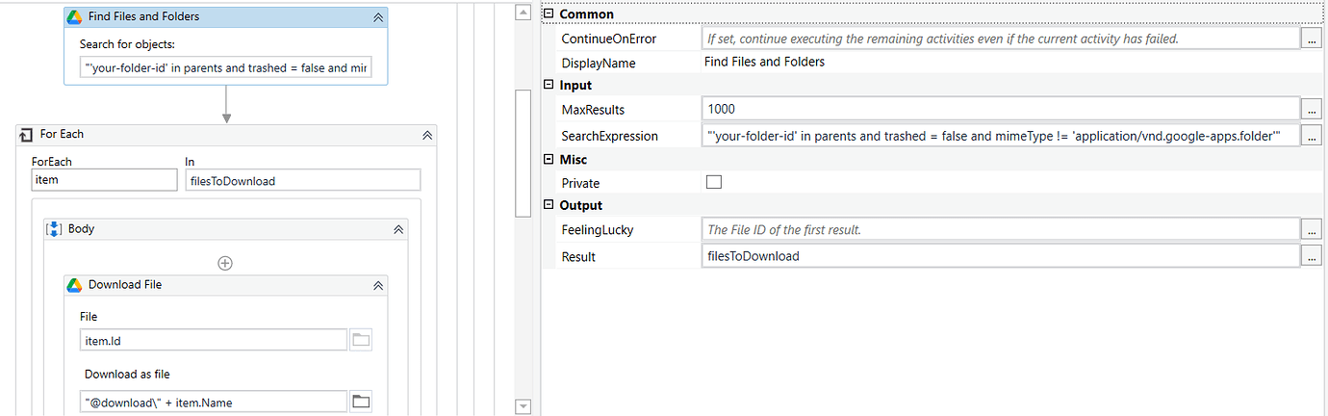Screen dimensions: 1328x416
Task: Collapse the Find Files and Folders activity
Action: [378, 17]
